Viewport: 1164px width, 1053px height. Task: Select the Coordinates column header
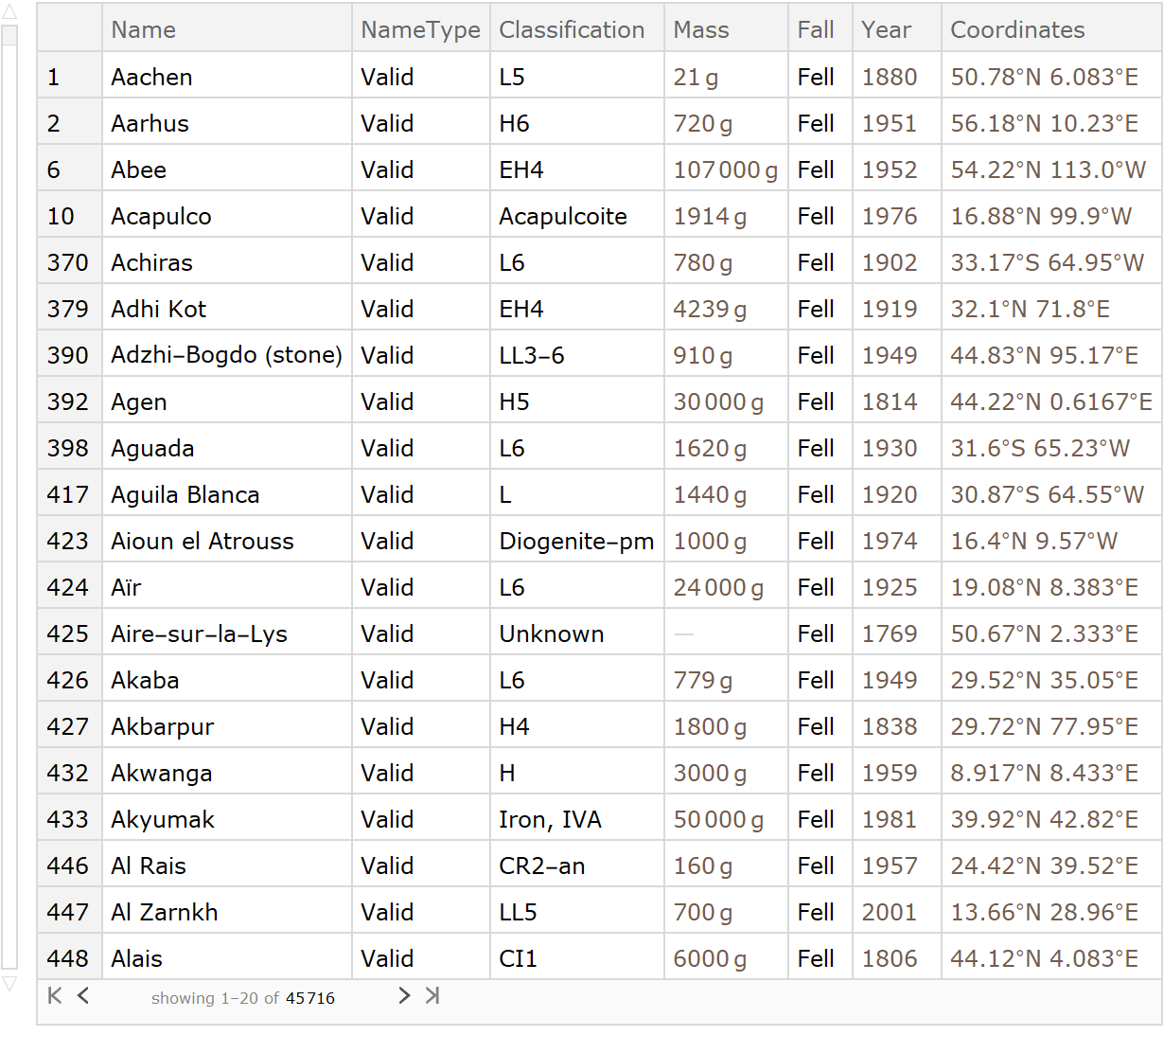click(1017, 29)
